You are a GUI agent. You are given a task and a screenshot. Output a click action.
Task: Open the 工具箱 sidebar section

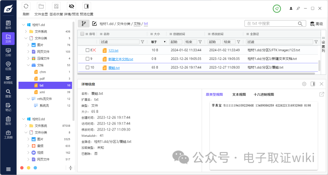tap(8, 135)
